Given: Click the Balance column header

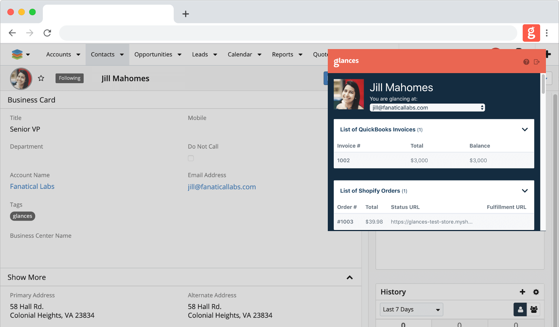Looking at the screenshot, I should point(480,146).
